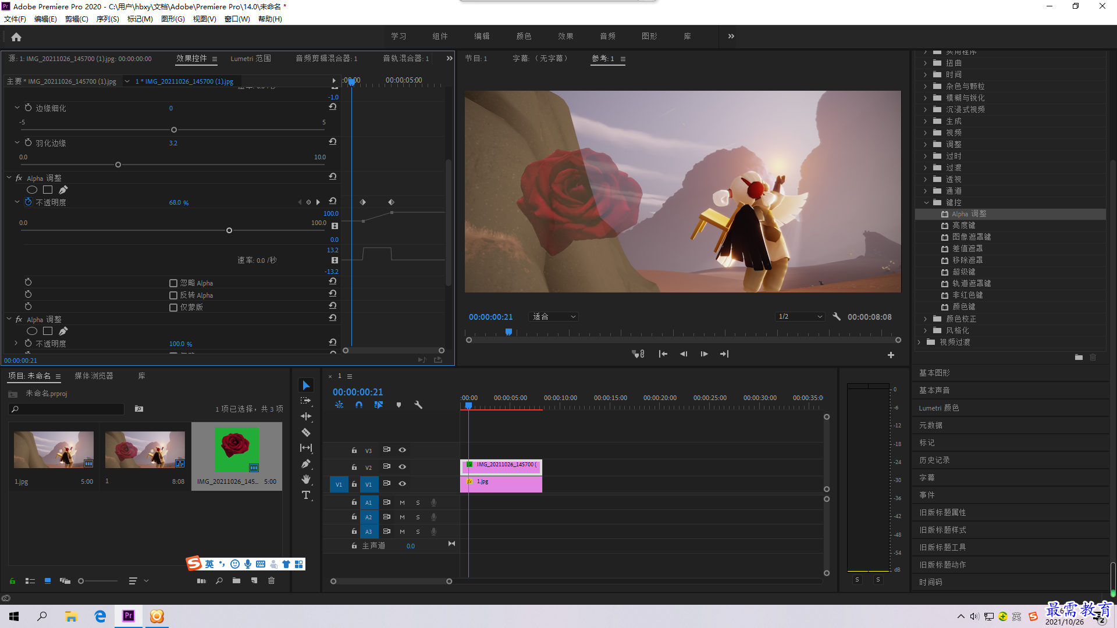Click the Home icon
This screenshot has height=628, width=1117.
coord(16,37)
